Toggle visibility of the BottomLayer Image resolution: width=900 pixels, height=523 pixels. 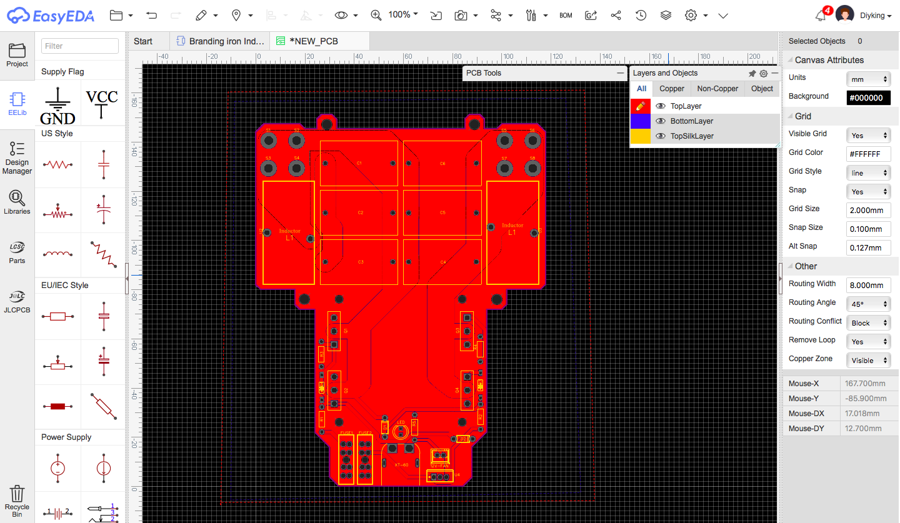[661, 121]
